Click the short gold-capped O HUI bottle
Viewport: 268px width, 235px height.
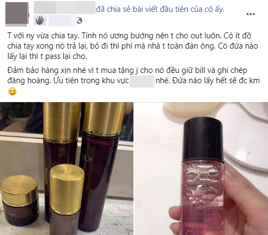point(66,200)
